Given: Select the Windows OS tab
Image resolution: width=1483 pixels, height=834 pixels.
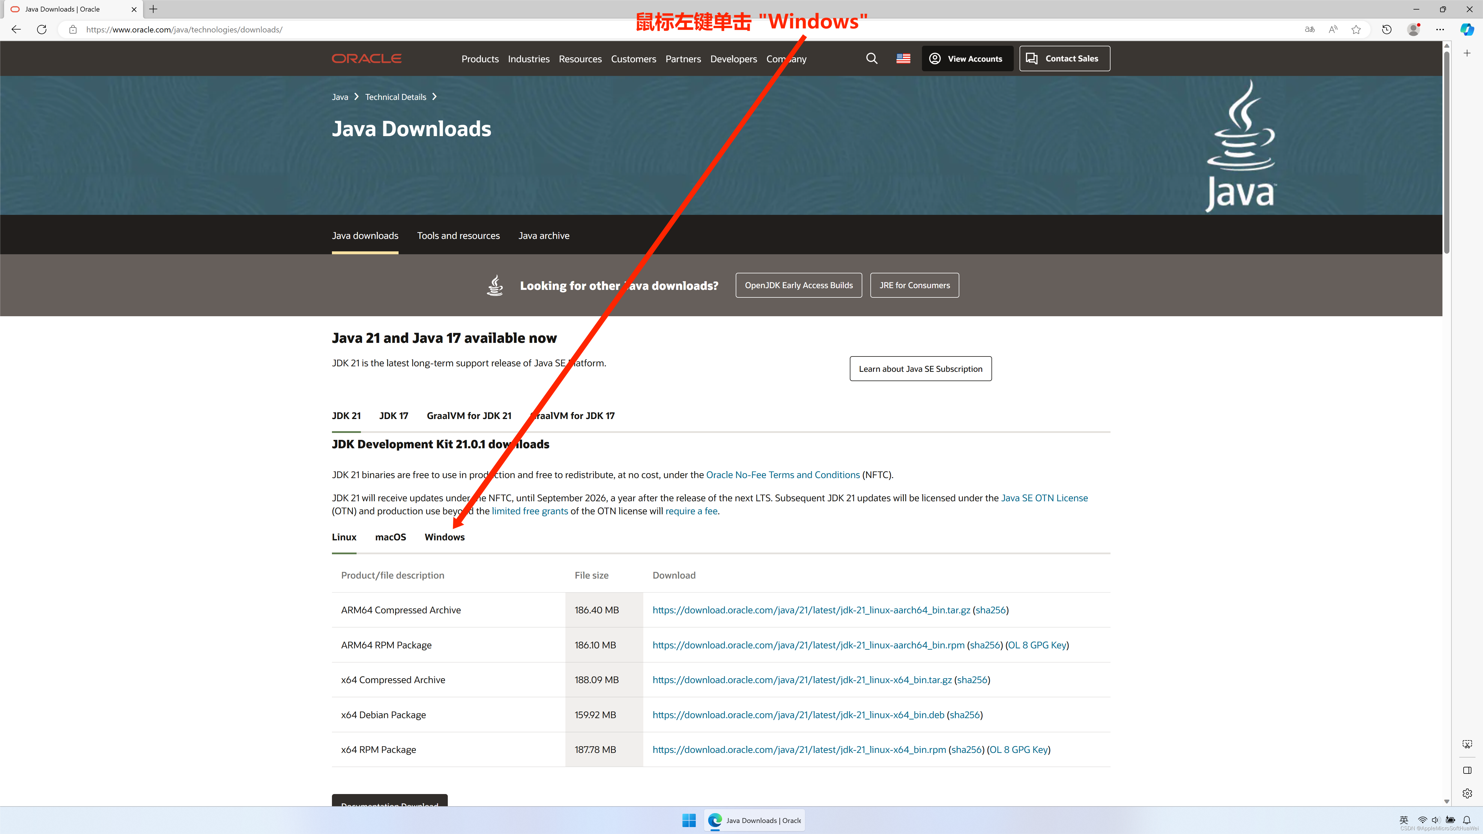Looking at the screenshot, I should [x=444, y=537].
